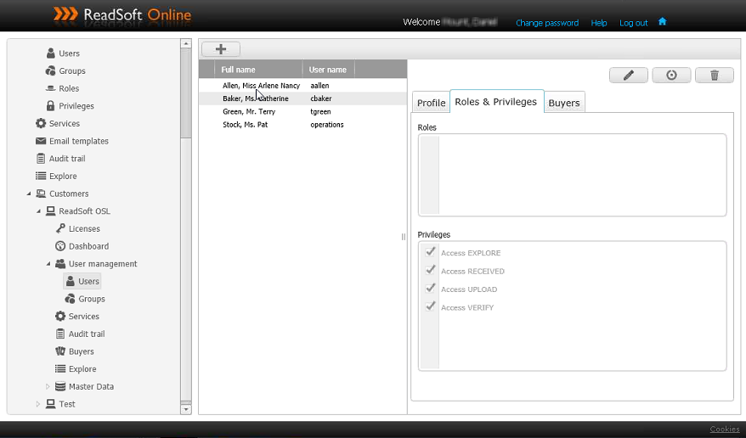Toggle Access RECEIVED privilege checkbox
The image size is (746, 438).
431,271
